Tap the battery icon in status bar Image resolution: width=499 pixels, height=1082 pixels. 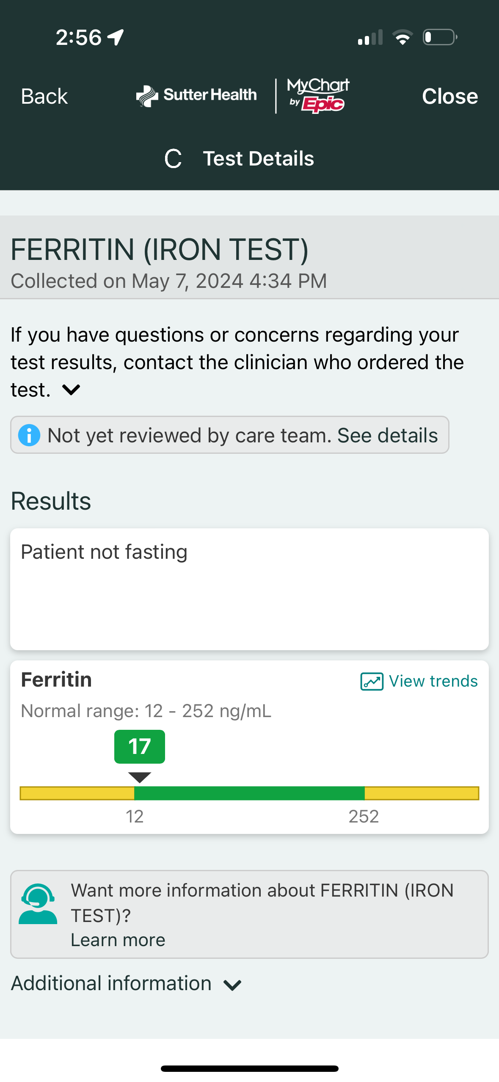coord(440,37)
